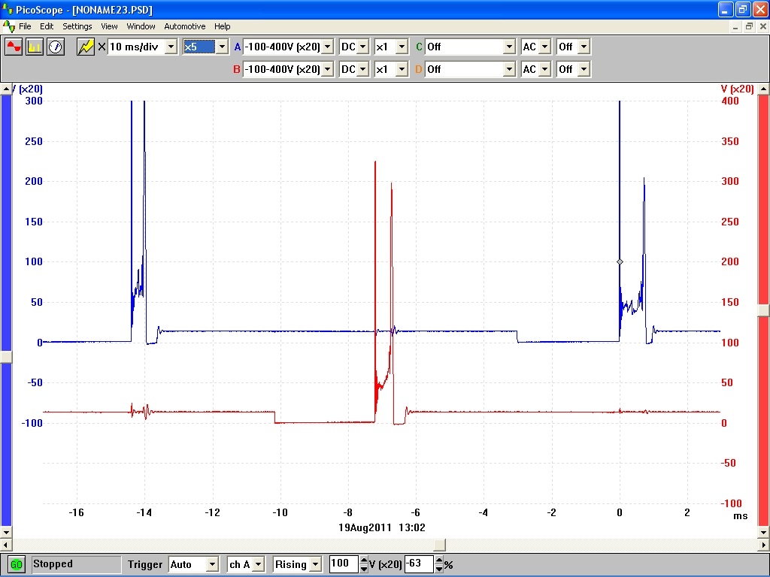Open the Settings menu
Image resolution: width=770 pixels, height=577 pixels.
pos(77,26)
